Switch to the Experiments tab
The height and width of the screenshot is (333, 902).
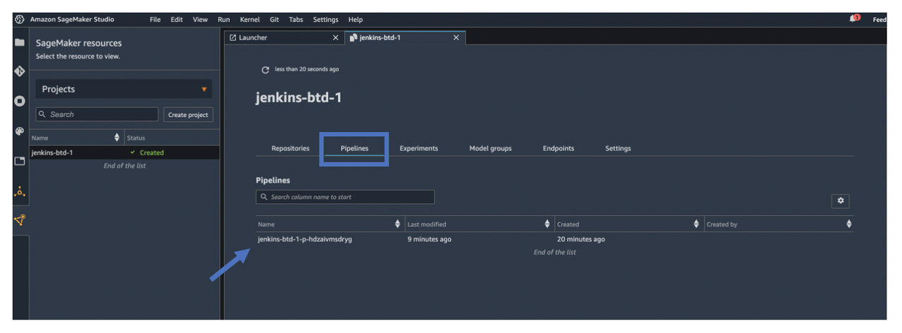(418, 148)
